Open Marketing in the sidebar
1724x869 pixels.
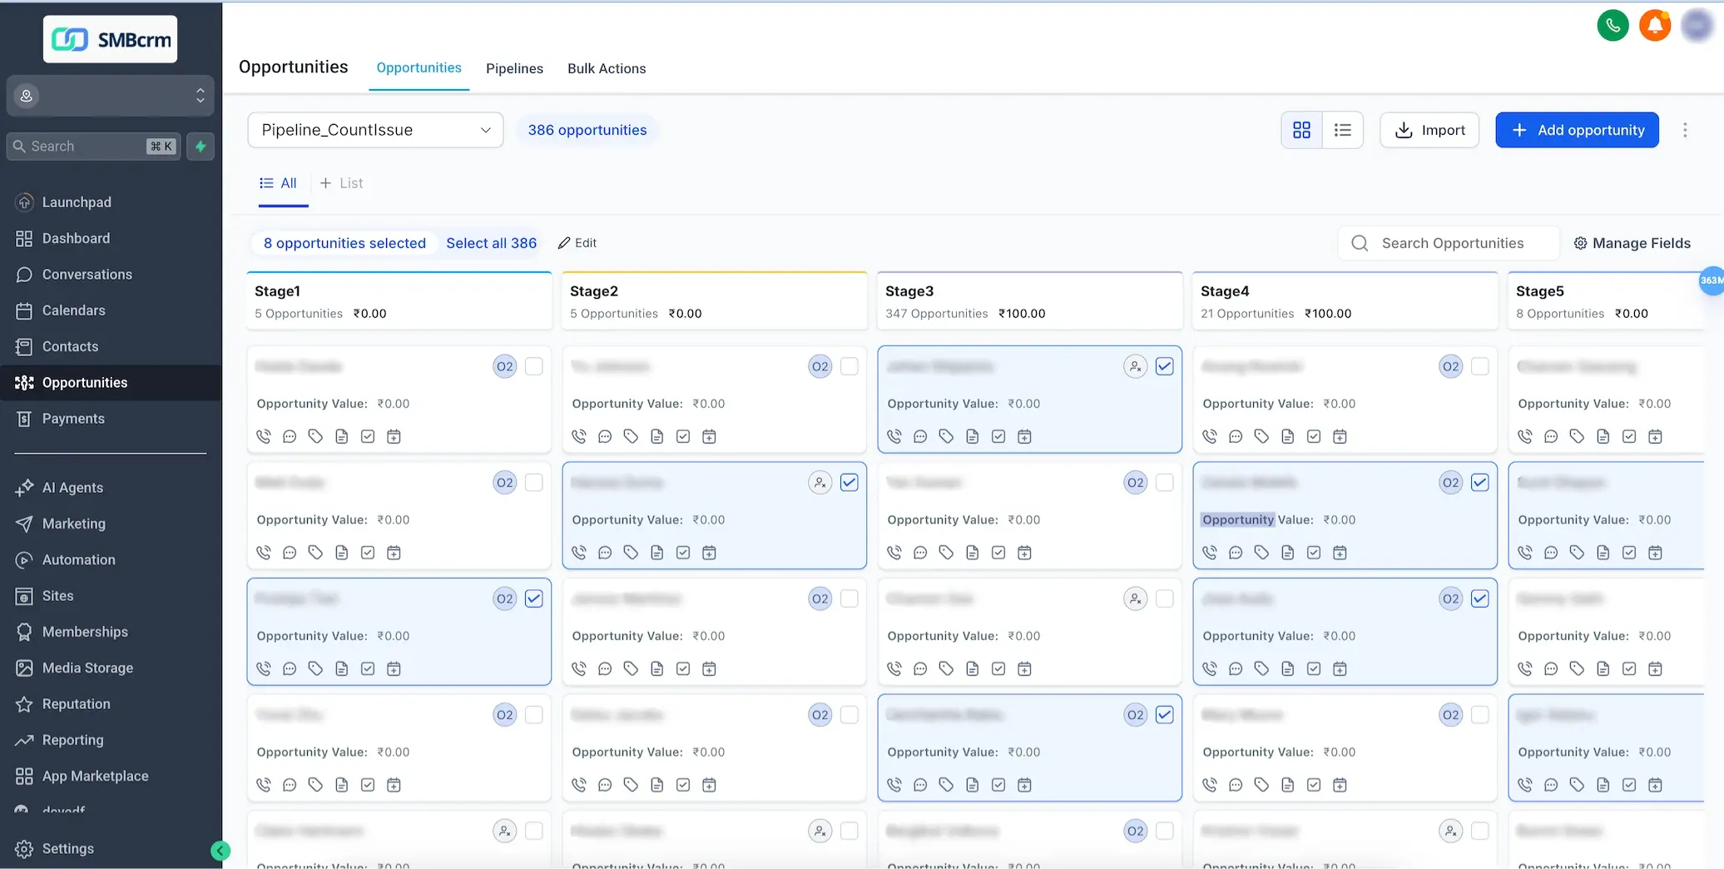pos(74,524)
